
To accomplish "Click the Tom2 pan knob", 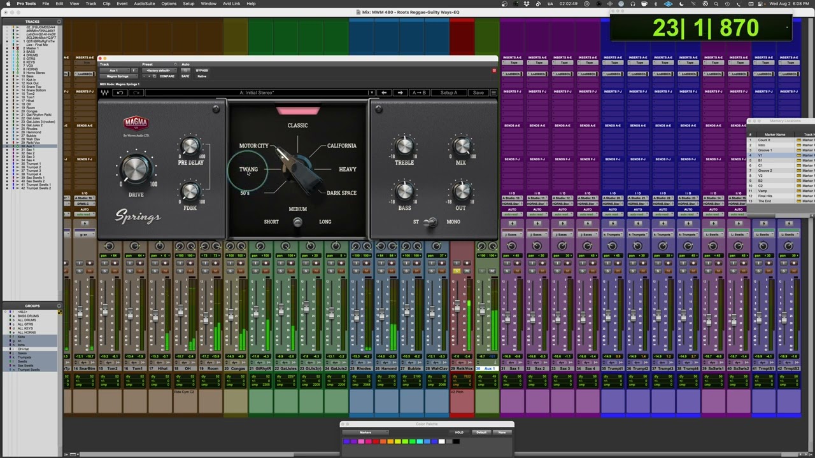I will coord(109,246).
